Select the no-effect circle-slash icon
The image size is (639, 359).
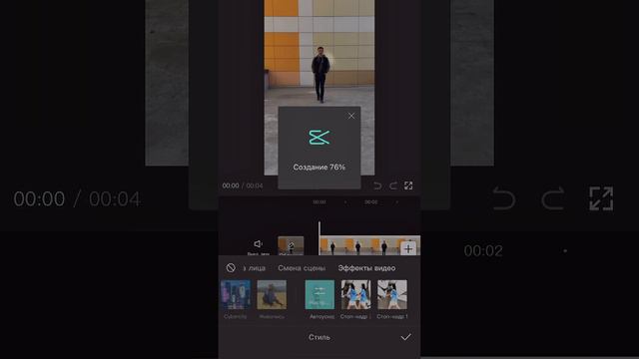(231, 268)
